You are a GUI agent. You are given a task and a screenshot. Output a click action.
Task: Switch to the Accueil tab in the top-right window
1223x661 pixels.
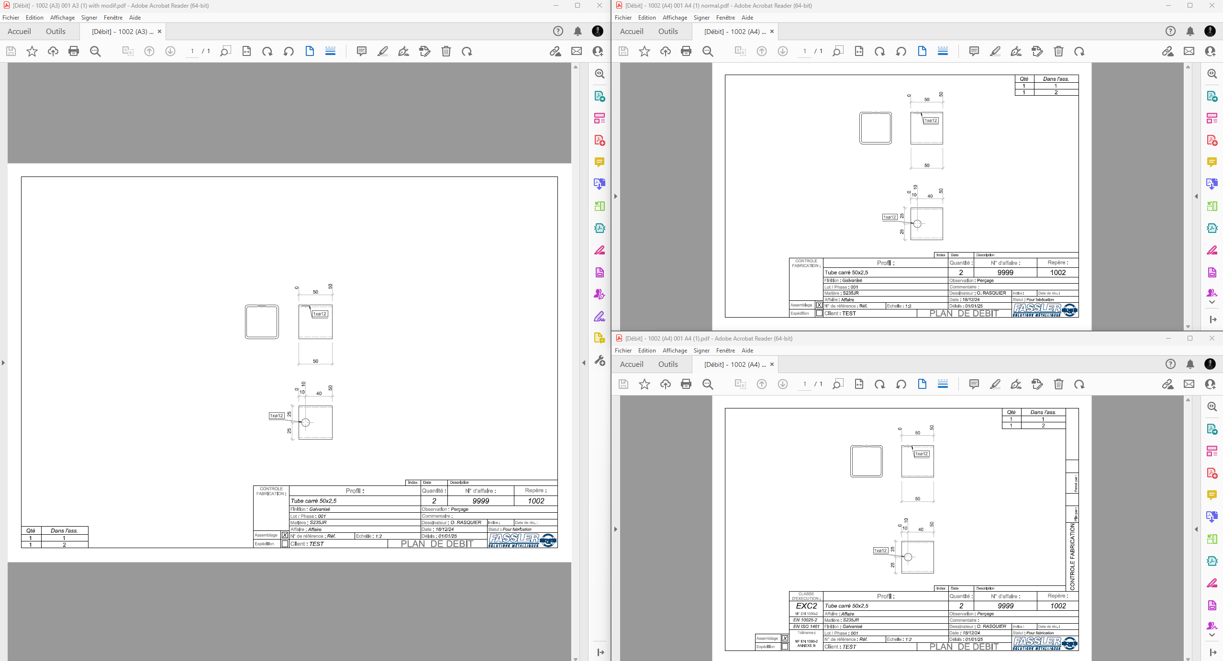[x=632, y=31]
